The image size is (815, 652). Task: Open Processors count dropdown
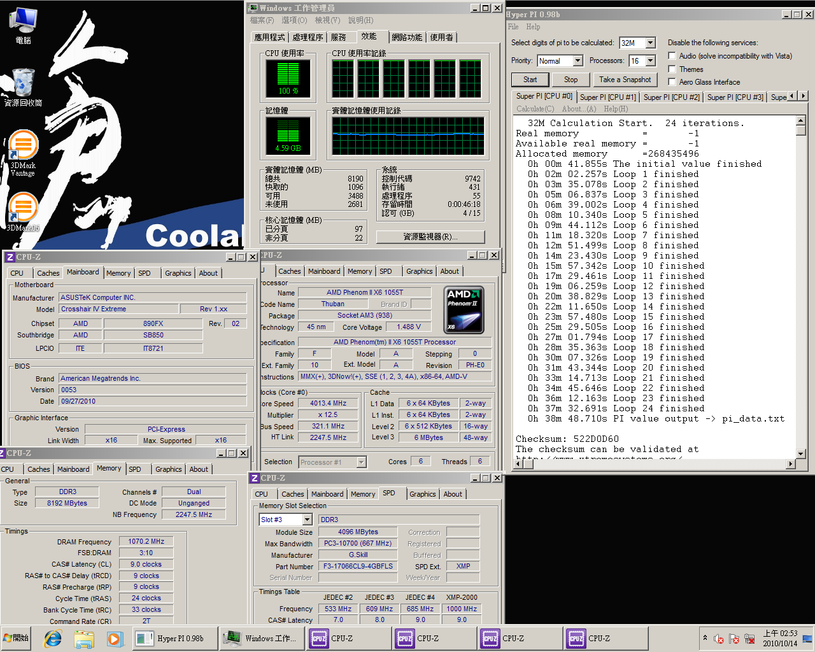tap(651, 60)
